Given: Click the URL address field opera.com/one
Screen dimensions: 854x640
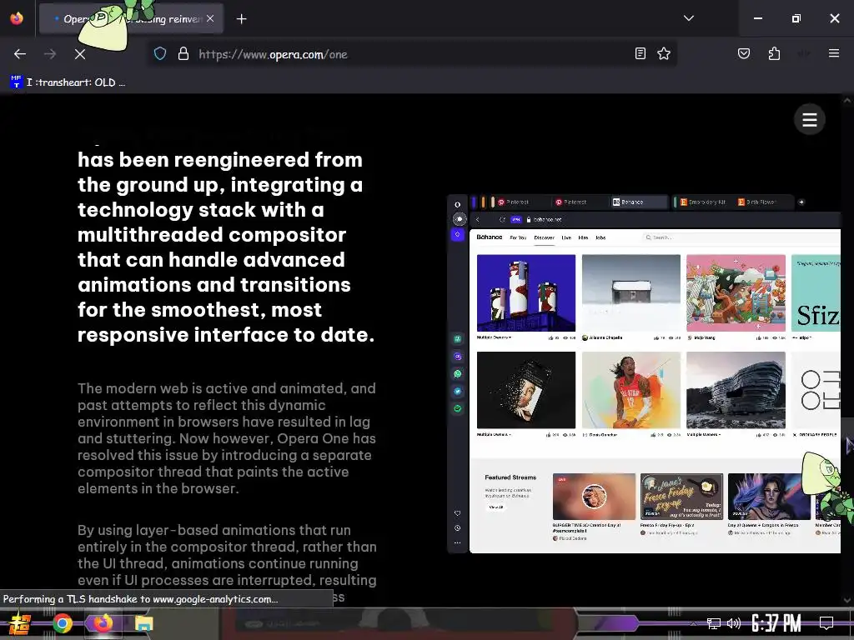Looking at the screenshot, I should click(x=414, y=54).
